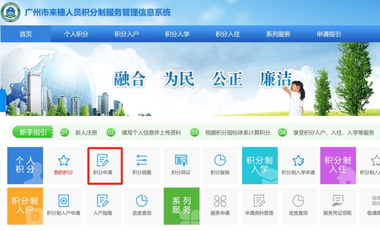380x231 pixels.
Task: Click the blue 个人积分 category tile
Action: (x=25, y=166)
